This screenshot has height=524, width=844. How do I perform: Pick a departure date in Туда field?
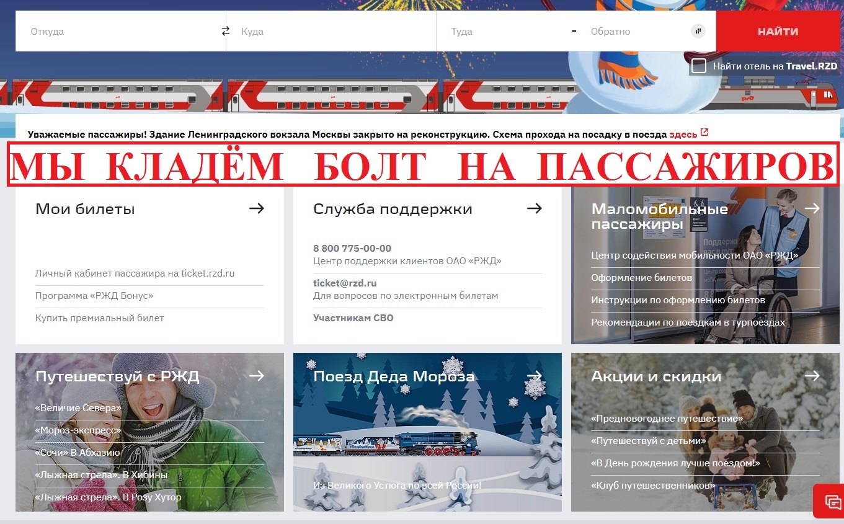(504, 31)
